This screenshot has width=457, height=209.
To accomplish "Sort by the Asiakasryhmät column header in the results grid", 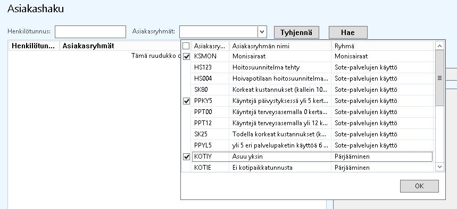I will coord(120,46).
